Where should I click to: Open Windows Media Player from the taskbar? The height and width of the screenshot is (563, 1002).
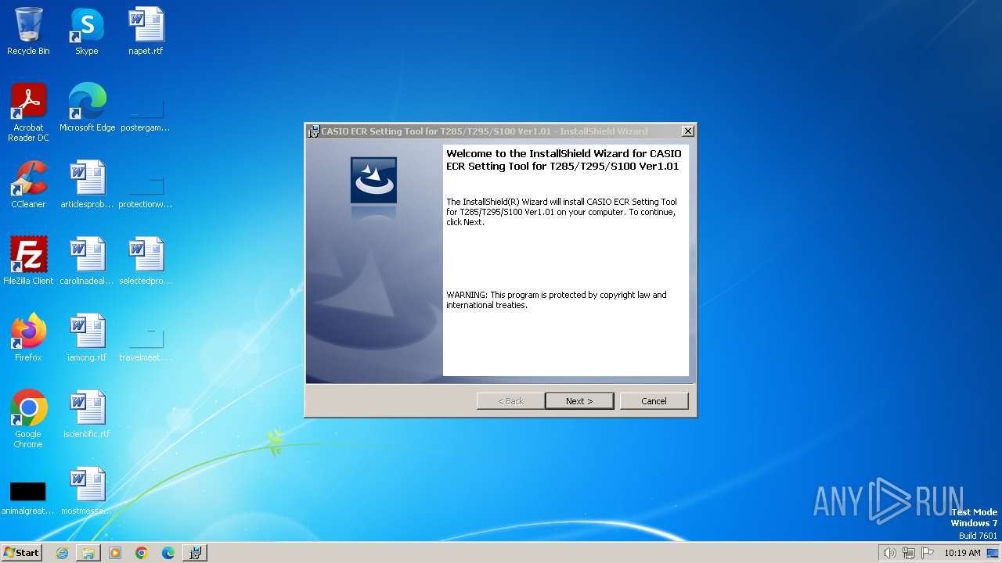click(115, 553)
